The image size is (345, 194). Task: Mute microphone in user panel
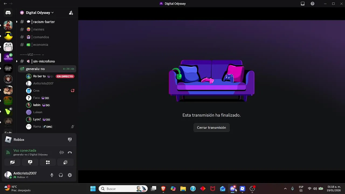coord(52,175)
